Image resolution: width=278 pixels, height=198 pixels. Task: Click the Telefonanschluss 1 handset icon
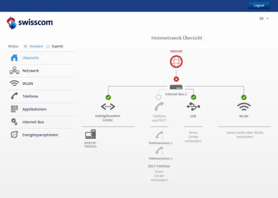[159, 135]
